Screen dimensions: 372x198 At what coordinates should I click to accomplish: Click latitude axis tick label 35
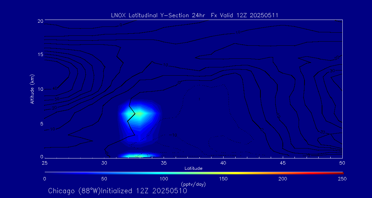point(164,163)
